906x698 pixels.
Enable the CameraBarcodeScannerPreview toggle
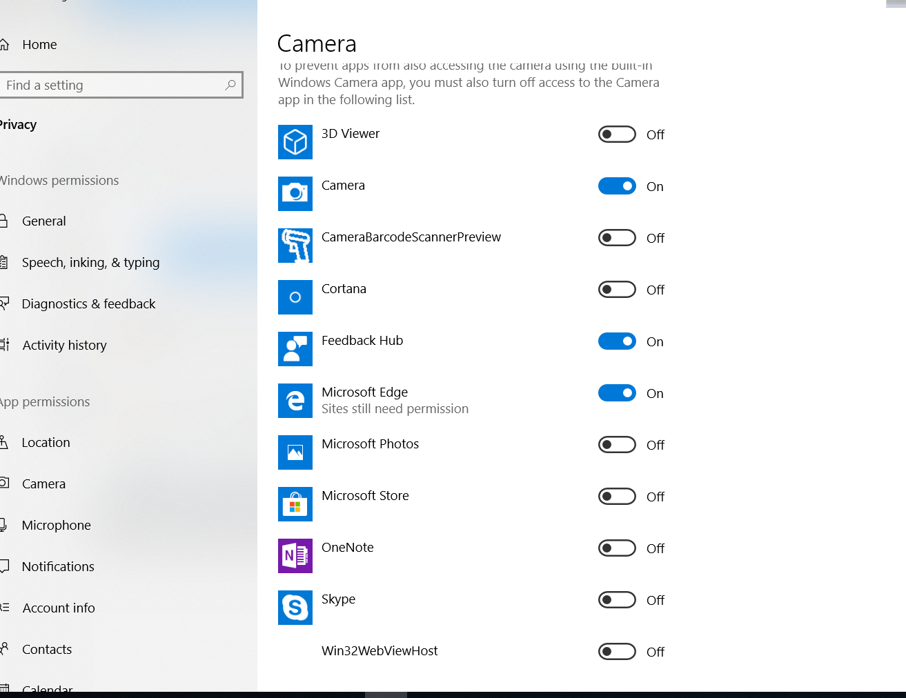[x=617, y=238]
